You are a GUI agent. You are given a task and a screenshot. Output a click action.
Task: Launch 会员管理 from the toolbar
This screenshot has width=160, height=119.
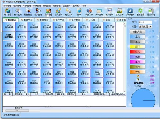[48, 12]
